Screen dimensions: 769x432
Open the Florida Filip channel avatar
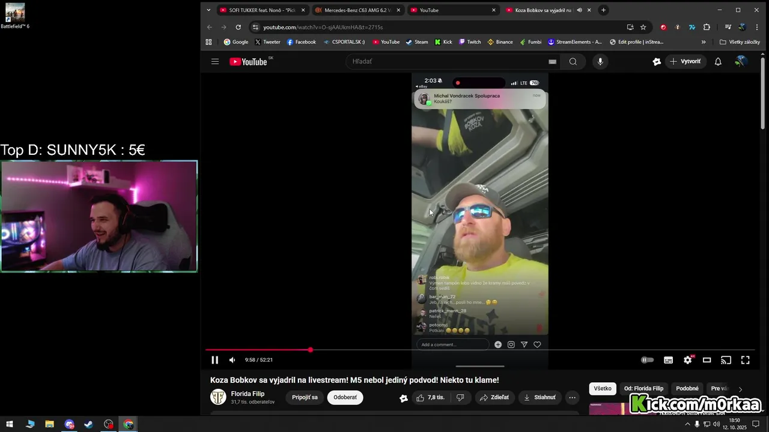coord(218,397)
